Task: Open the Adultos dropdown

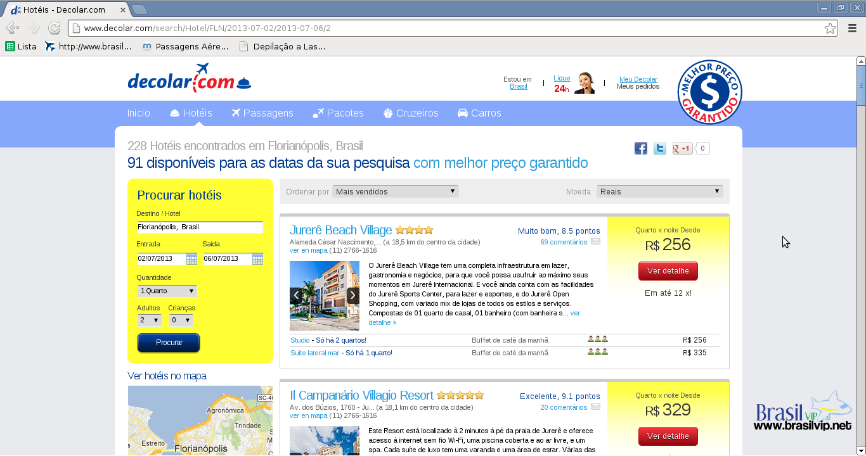Action: [x=150, y=320]
